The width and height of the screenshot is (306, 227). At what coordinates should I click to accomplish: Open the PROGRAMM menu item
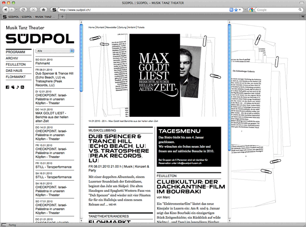point(15,52)
